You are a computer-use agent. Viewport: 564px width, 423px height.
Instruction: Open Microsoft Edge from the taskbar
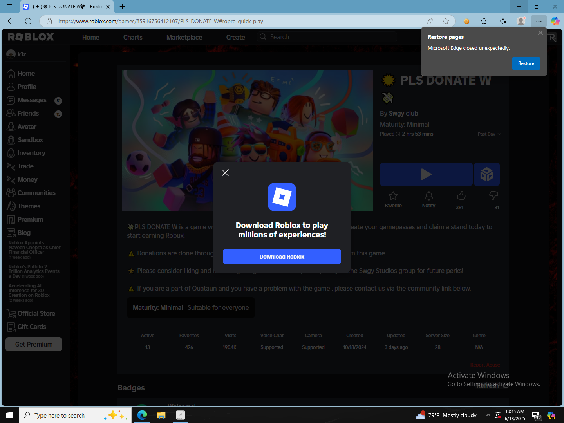click(x=142, y=415)
